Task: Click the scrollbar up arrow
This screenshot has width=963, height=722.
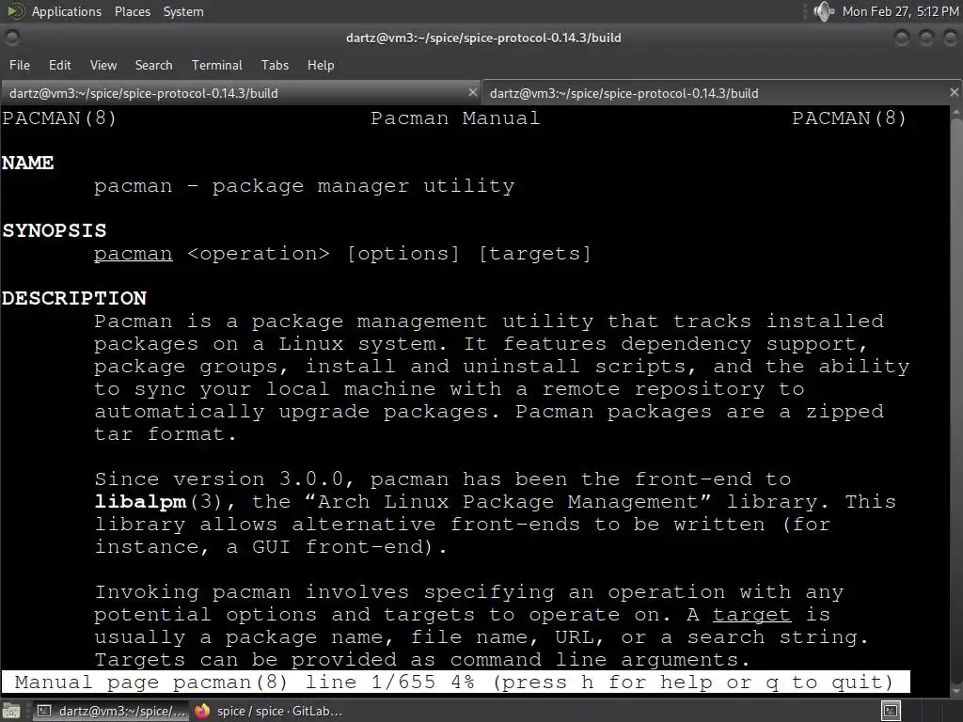Action: 956,113
